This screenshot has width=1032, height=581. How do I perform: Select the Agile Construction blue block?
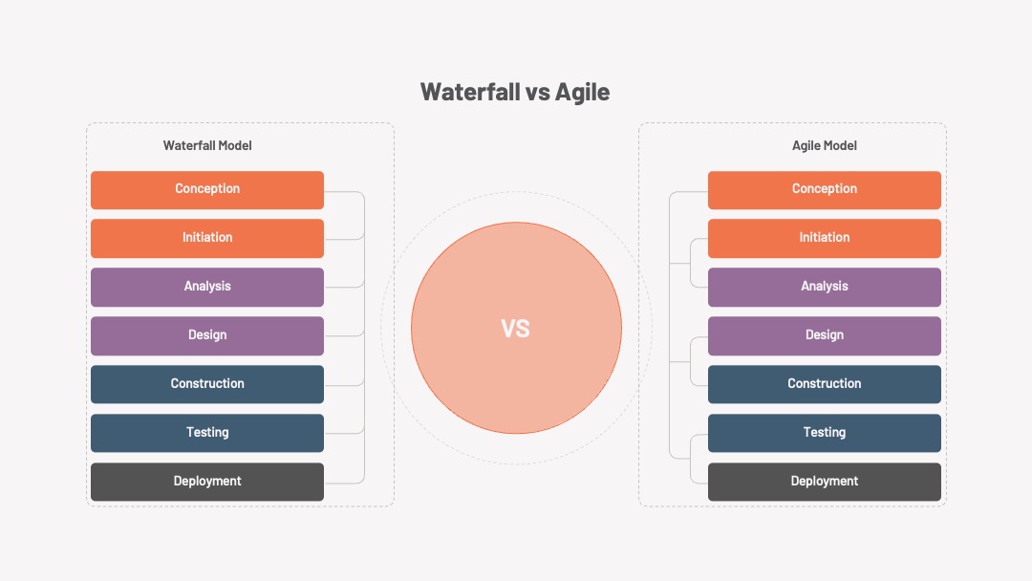coord(824,384)
